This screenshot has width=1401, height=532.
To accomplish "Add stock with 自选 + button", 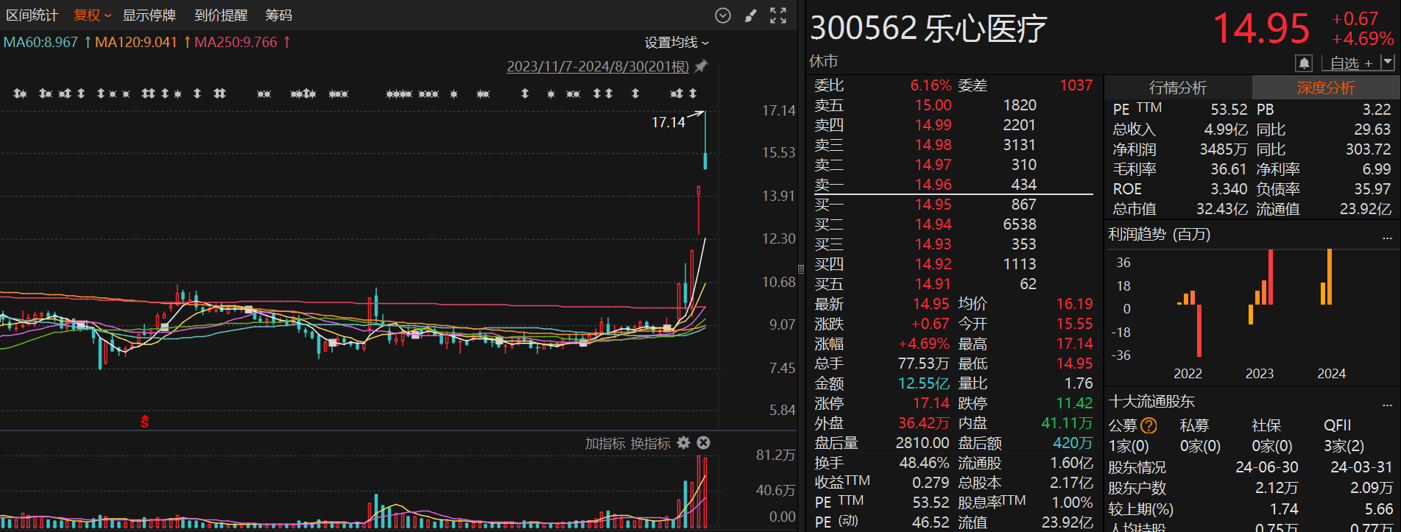I will click(x=1351, y=63).
